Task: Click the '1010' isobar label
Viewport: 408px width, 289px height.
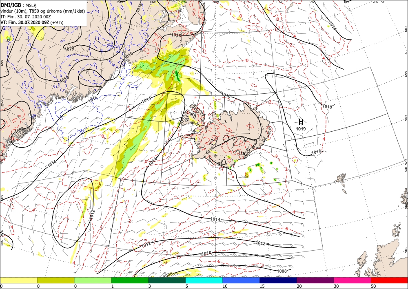Action: (x=206, y=253)
